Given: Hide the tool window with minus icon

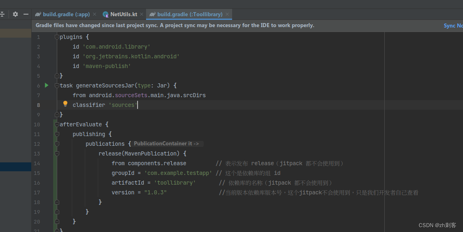Looking at the screenshot, I should point(26,14).
